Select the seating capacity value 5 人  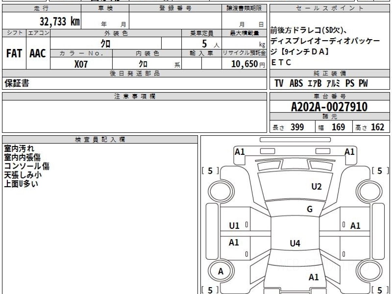(210, 43)
